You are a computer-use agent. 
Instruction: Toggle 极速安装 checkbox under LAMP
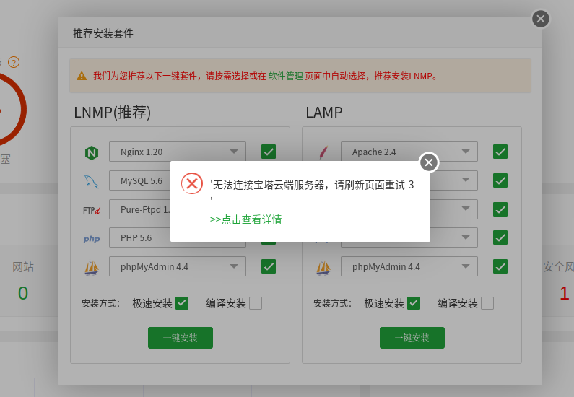pyautogui.click(x=414, y=303)
